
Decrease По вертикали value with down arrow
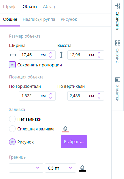(x=99, y=98)
